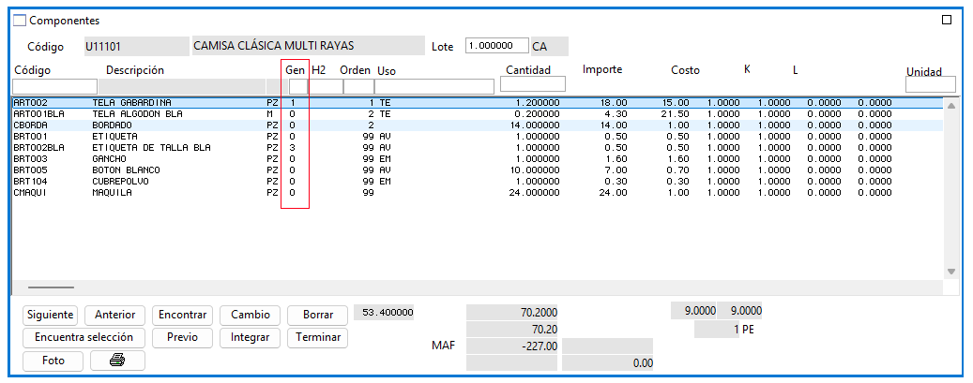
Task: Click the Siguiente button
Action: 51,315
